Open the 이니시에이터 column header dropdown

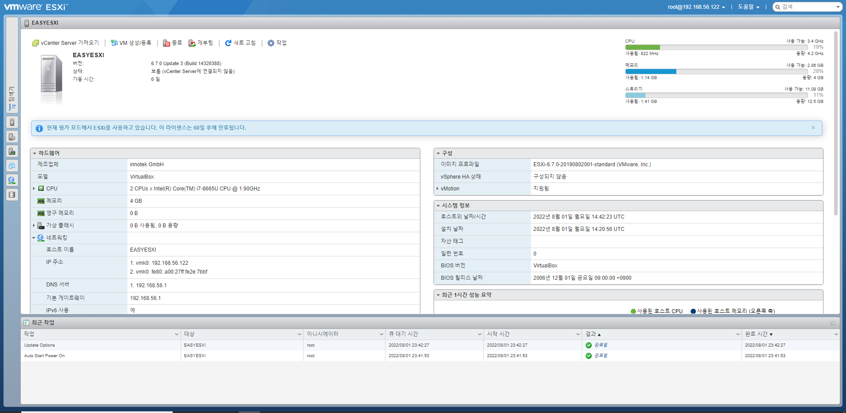381,334
